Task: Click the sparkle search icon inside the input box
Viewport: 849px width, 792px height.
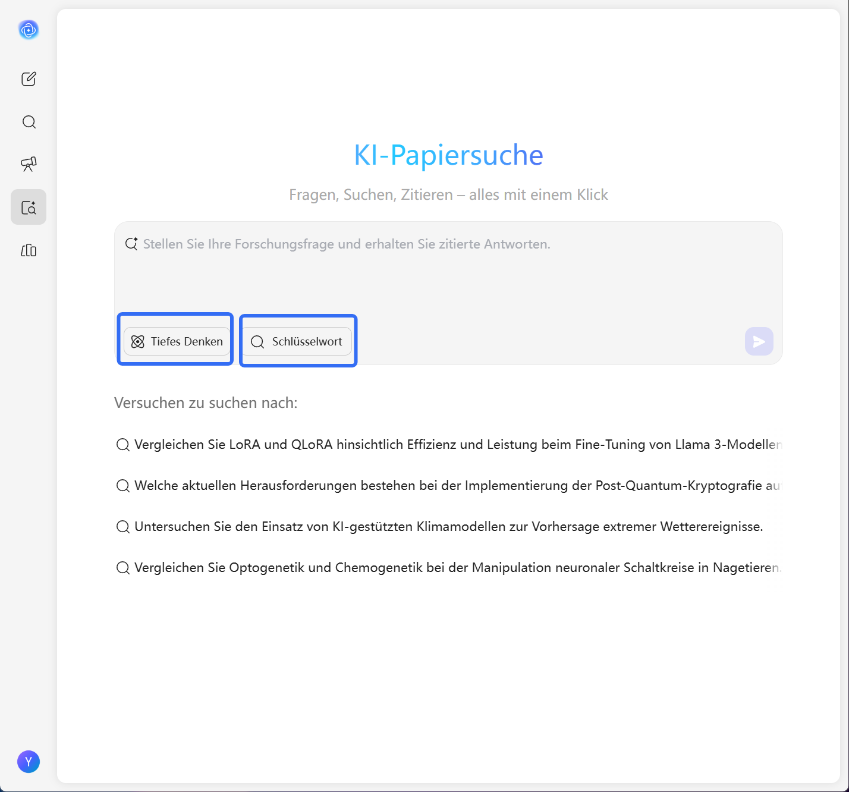Action: [131, 243]
